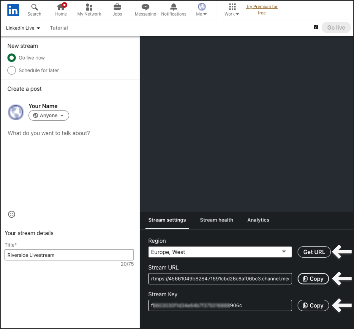The width and height of the screenshot is (354, 329).
Task: Click the Get URL button
Action: click(314, 252)
